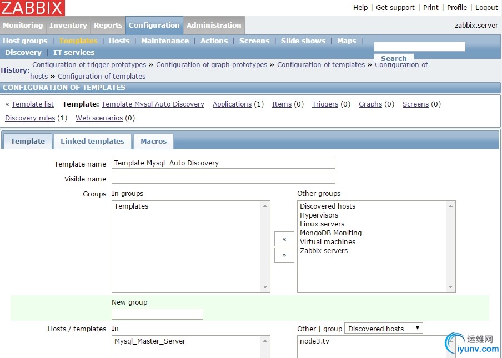The image size is (502, 358).
Task: Click the Template name field
Action: [223, 163]
